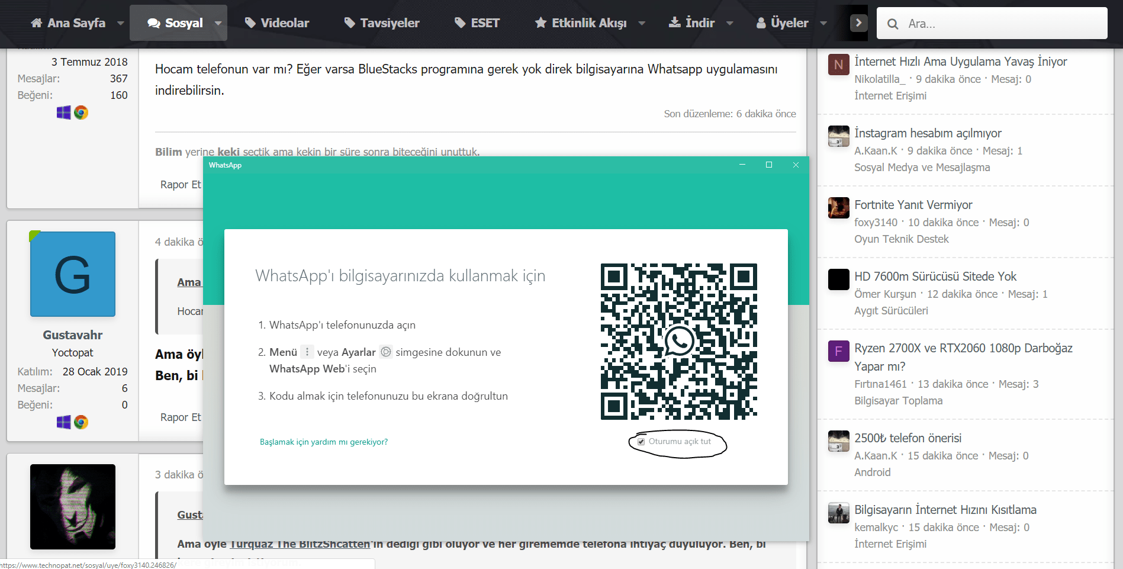Click the kemalkyc avatar icon
The height and width of the screenshot is (569, 1123).
point(838,513)
